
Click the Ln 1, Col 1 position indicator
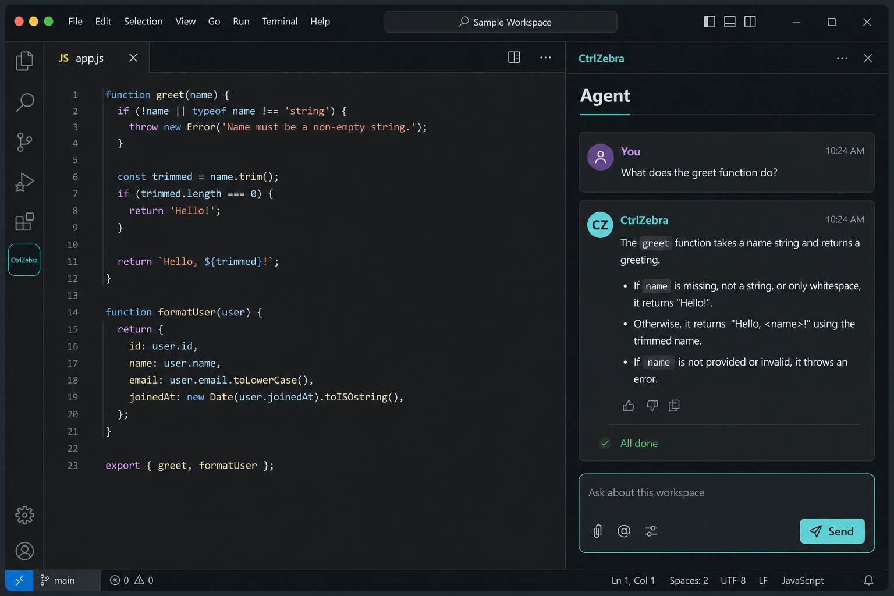coord(633,580)
